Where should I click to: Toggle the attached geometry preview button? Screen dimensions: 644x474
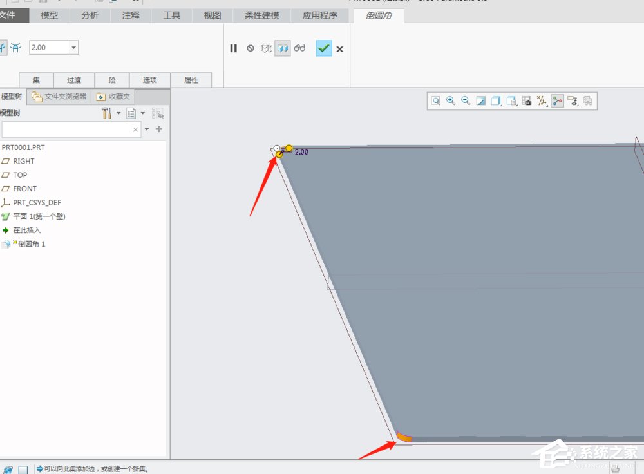[x=282, y=48]
